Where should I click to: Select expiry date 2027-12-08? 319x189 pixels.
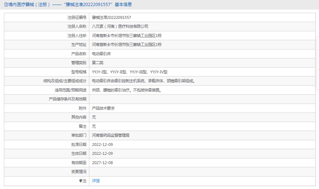tap(102, 163)
